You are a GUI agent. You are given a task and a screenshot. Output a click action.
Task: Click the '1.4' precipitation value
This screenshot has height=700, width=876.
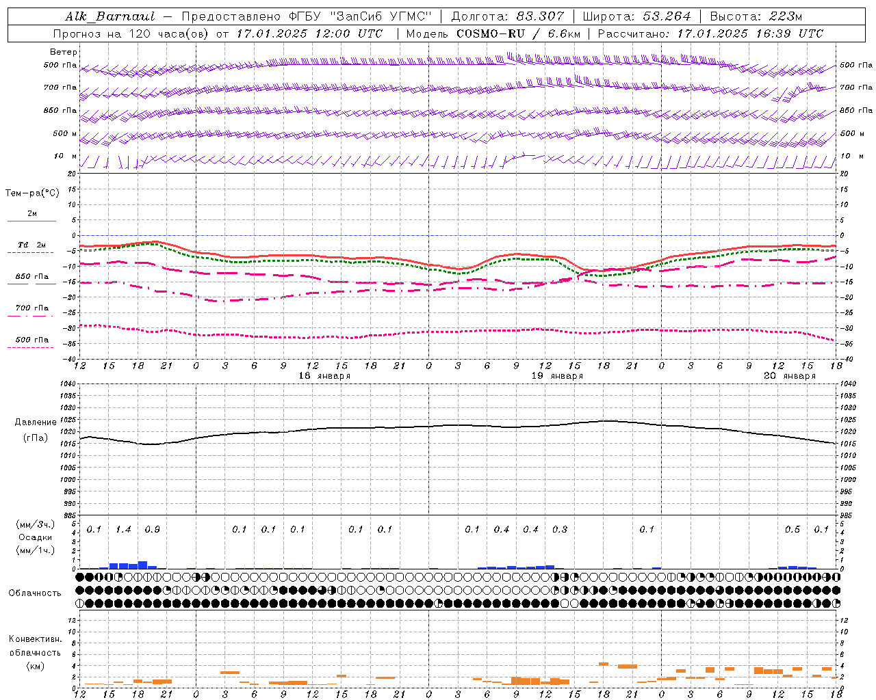(123, 530)
